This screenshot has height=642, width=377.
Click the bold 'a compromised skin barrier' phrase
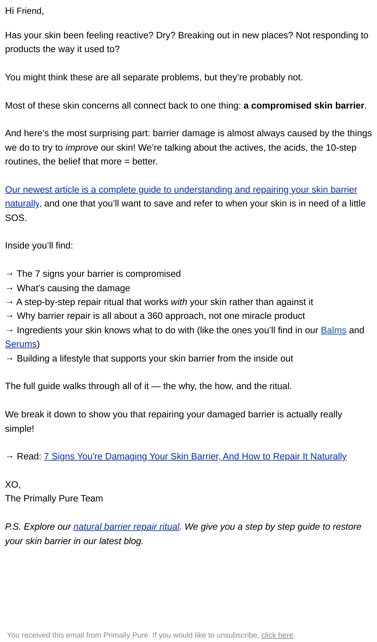click(x=304, y=106)
